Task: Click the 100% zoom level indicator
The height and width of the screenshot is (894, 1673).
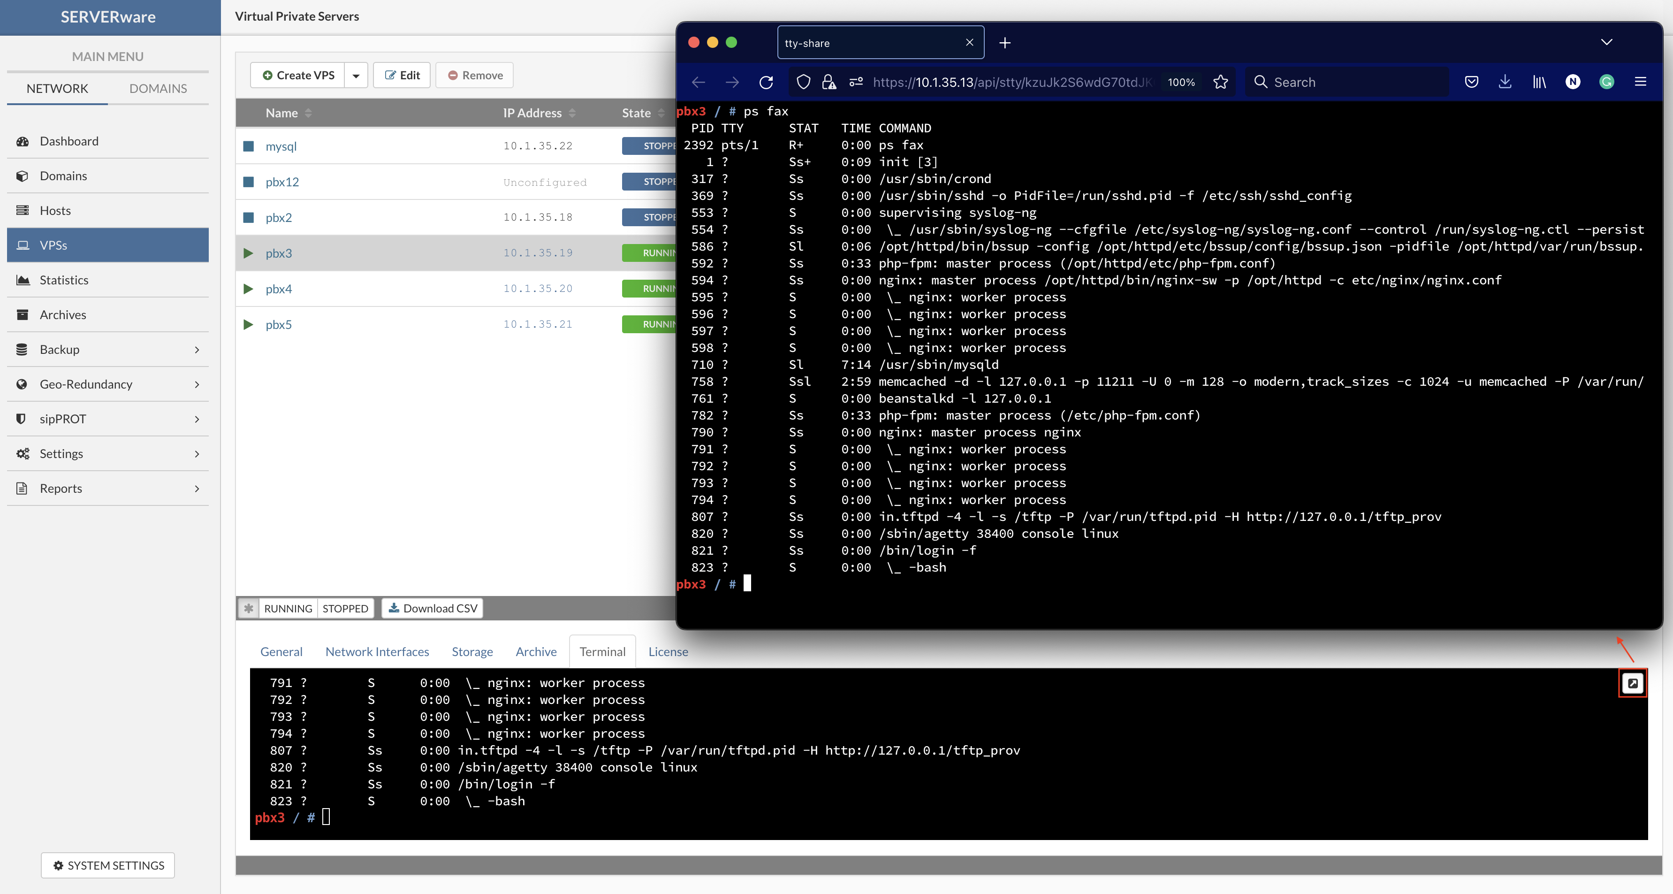Action: coord(1181,82)
